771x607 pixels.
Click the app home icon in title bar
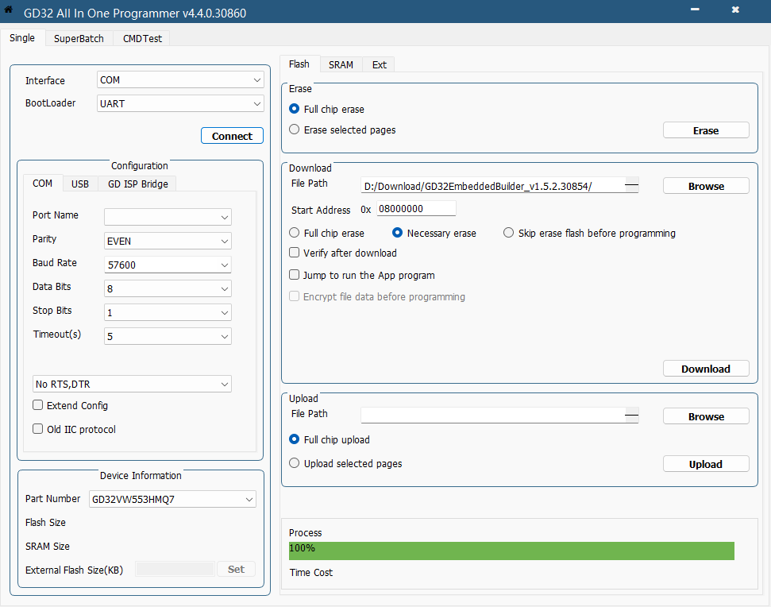[9, 10]
